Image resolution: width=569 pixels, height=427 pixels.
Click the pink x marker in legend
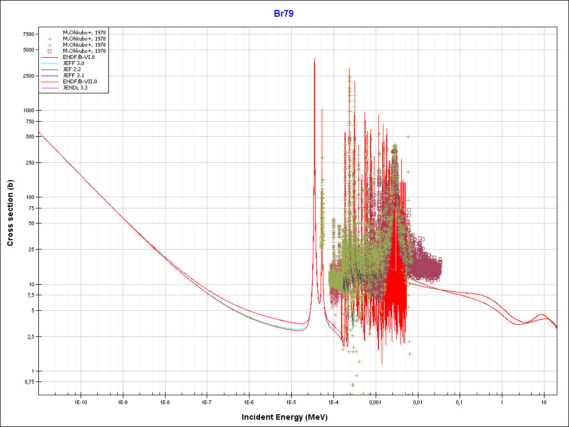click(50, 44)
